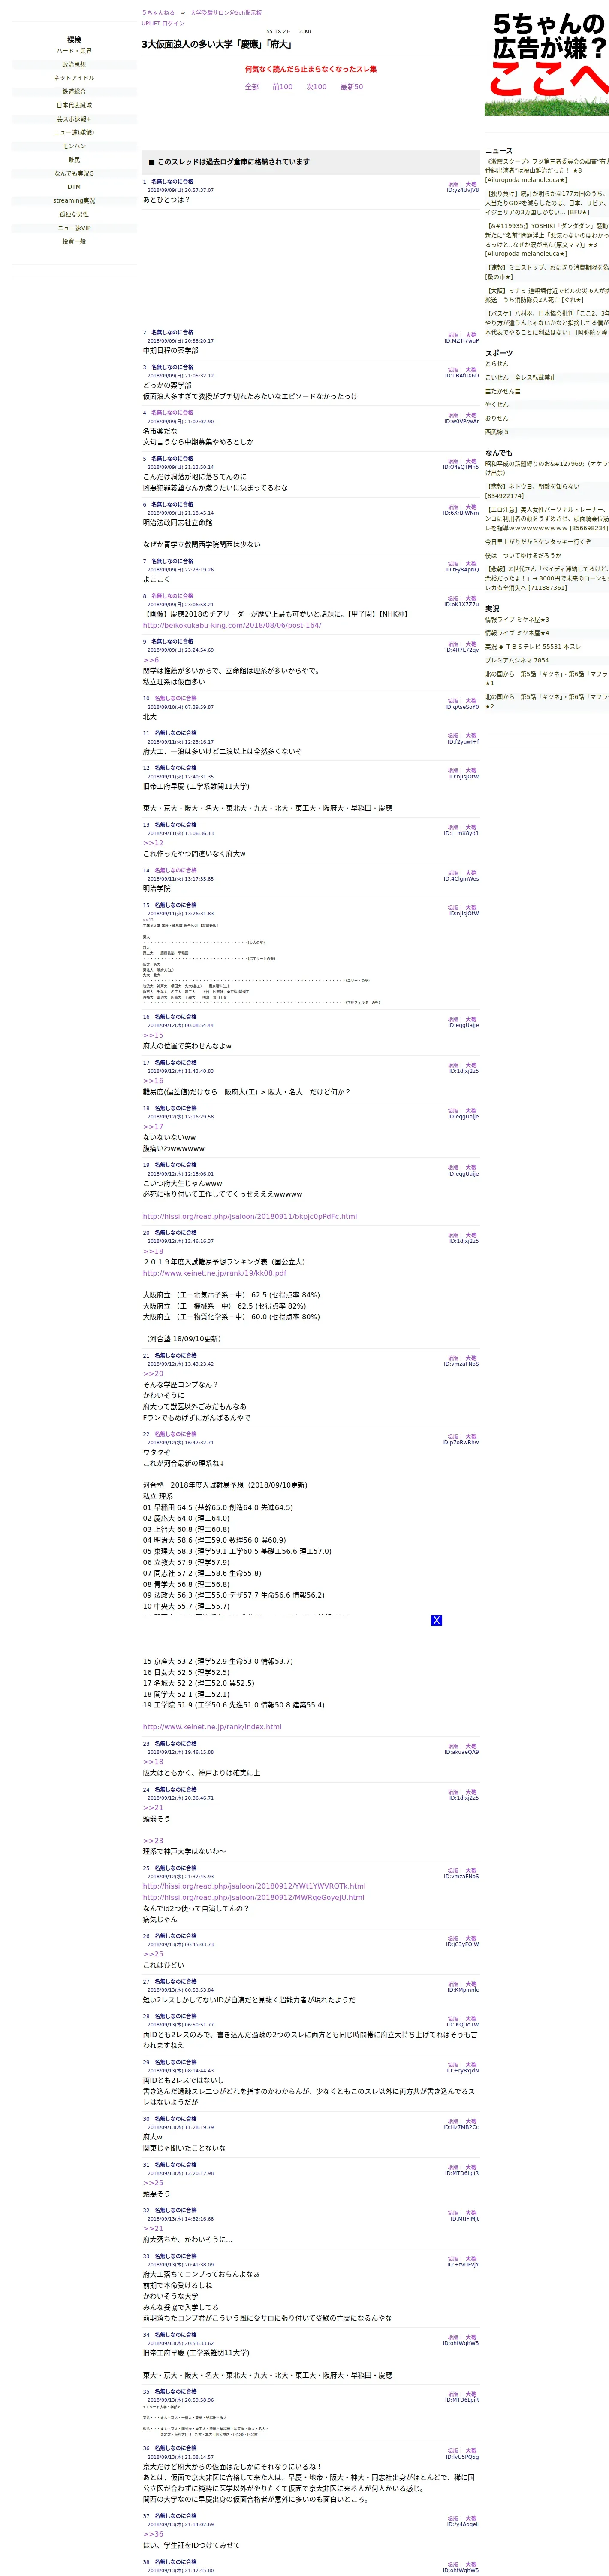The image size is (609, 2576).
Task: Open ニュー速VIP sidebar category
Action: (74, 228)
